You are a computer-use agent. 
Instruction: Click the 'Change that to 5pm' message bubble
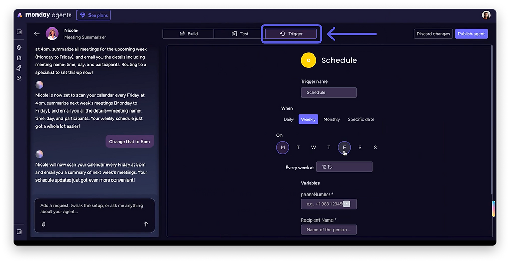click(x=130, y=142)
